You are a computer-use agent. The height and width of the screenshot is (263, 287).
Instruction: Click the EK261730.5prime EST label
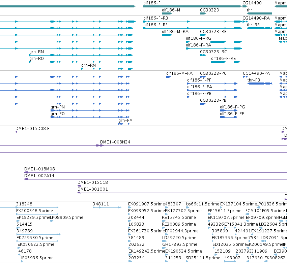coord(147,231)
